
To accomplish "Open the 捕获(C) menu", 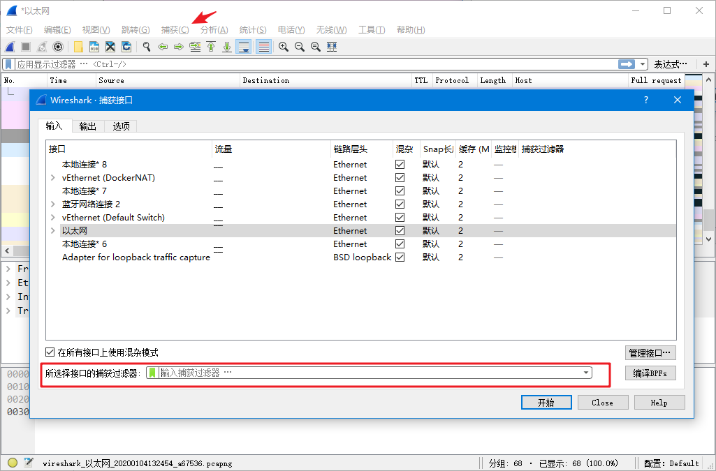I will click(x=175, y=29).
